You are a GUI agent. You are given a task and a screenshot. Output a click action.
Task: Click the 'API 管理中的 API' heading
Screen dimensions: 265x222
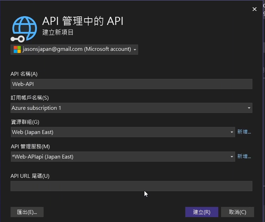pos(83,21)
